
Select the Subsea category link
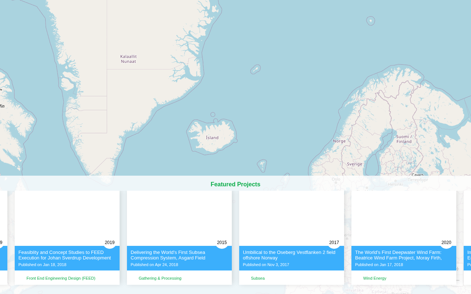[x=258, y=278]
